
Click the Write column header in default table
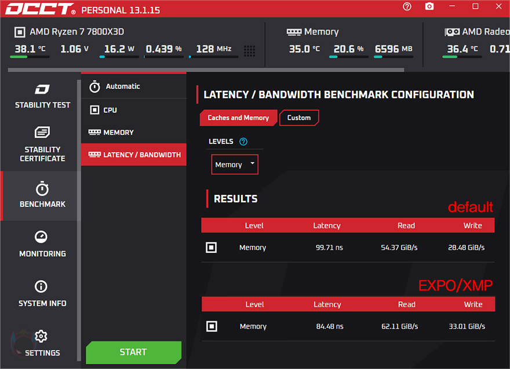coord(472,226)
